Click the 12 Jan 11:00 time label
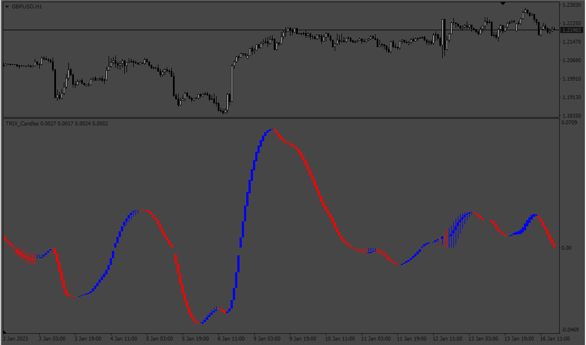586x345 pixels. click(448, 339)
